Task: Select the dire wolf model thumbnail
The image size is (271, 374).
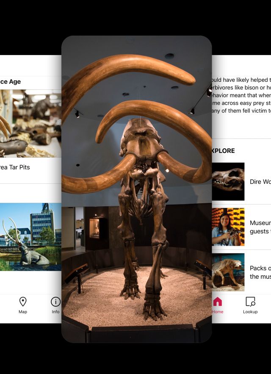Action: click(228, 272)
